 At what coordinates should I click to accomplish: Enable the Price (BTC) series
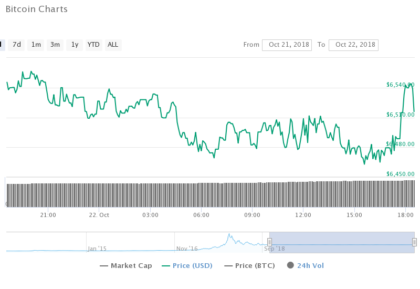tap(255, 266)
